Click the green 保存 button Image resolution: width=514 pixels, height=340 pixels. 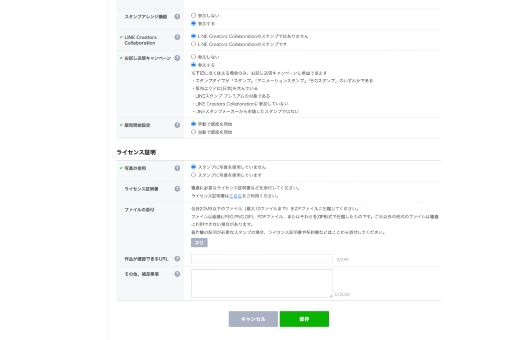[304, 318]
